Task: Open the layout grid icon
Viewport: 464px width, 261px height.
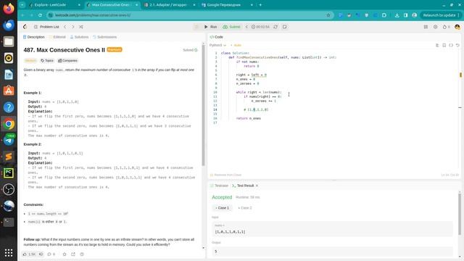Action: click(426, 27)
